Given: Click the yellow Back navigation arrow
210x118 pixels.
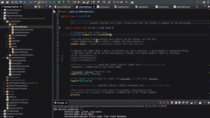Looking at the screenshot, I should click(x=122, y=2).
